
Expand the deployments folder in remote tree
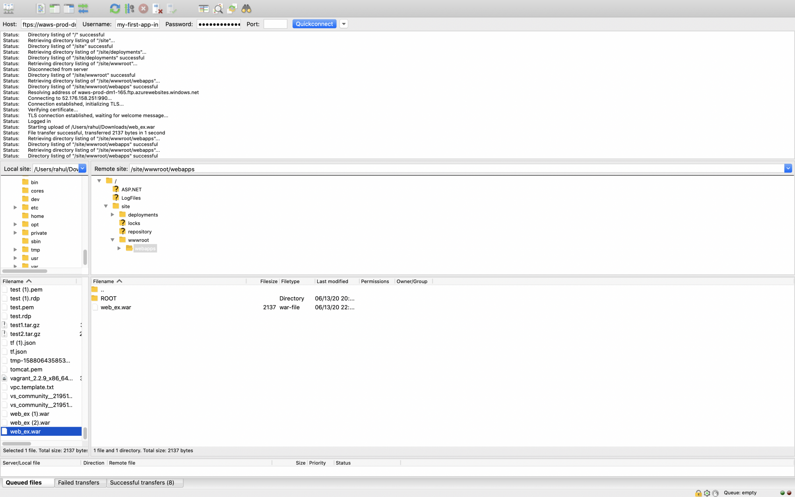(112, 215)
